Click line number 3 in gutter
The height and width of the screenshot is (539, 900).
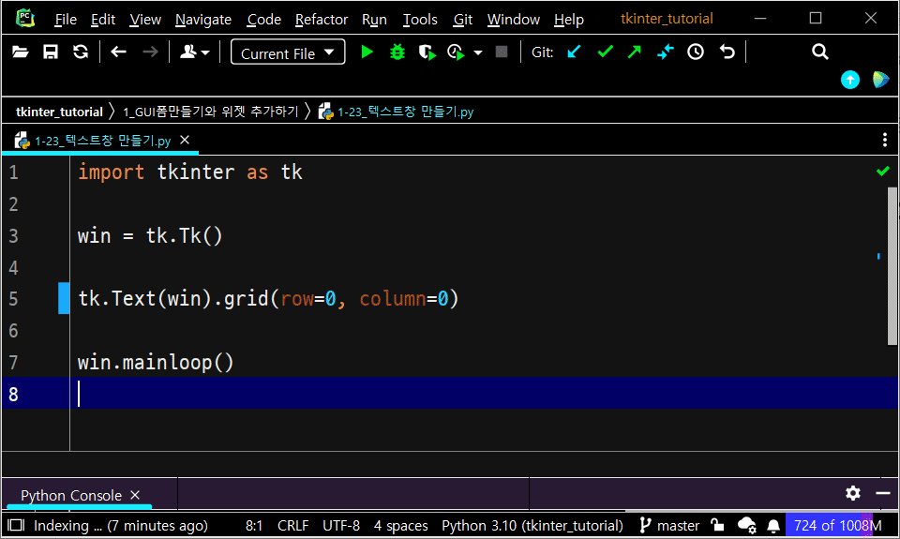pos(14,236)
